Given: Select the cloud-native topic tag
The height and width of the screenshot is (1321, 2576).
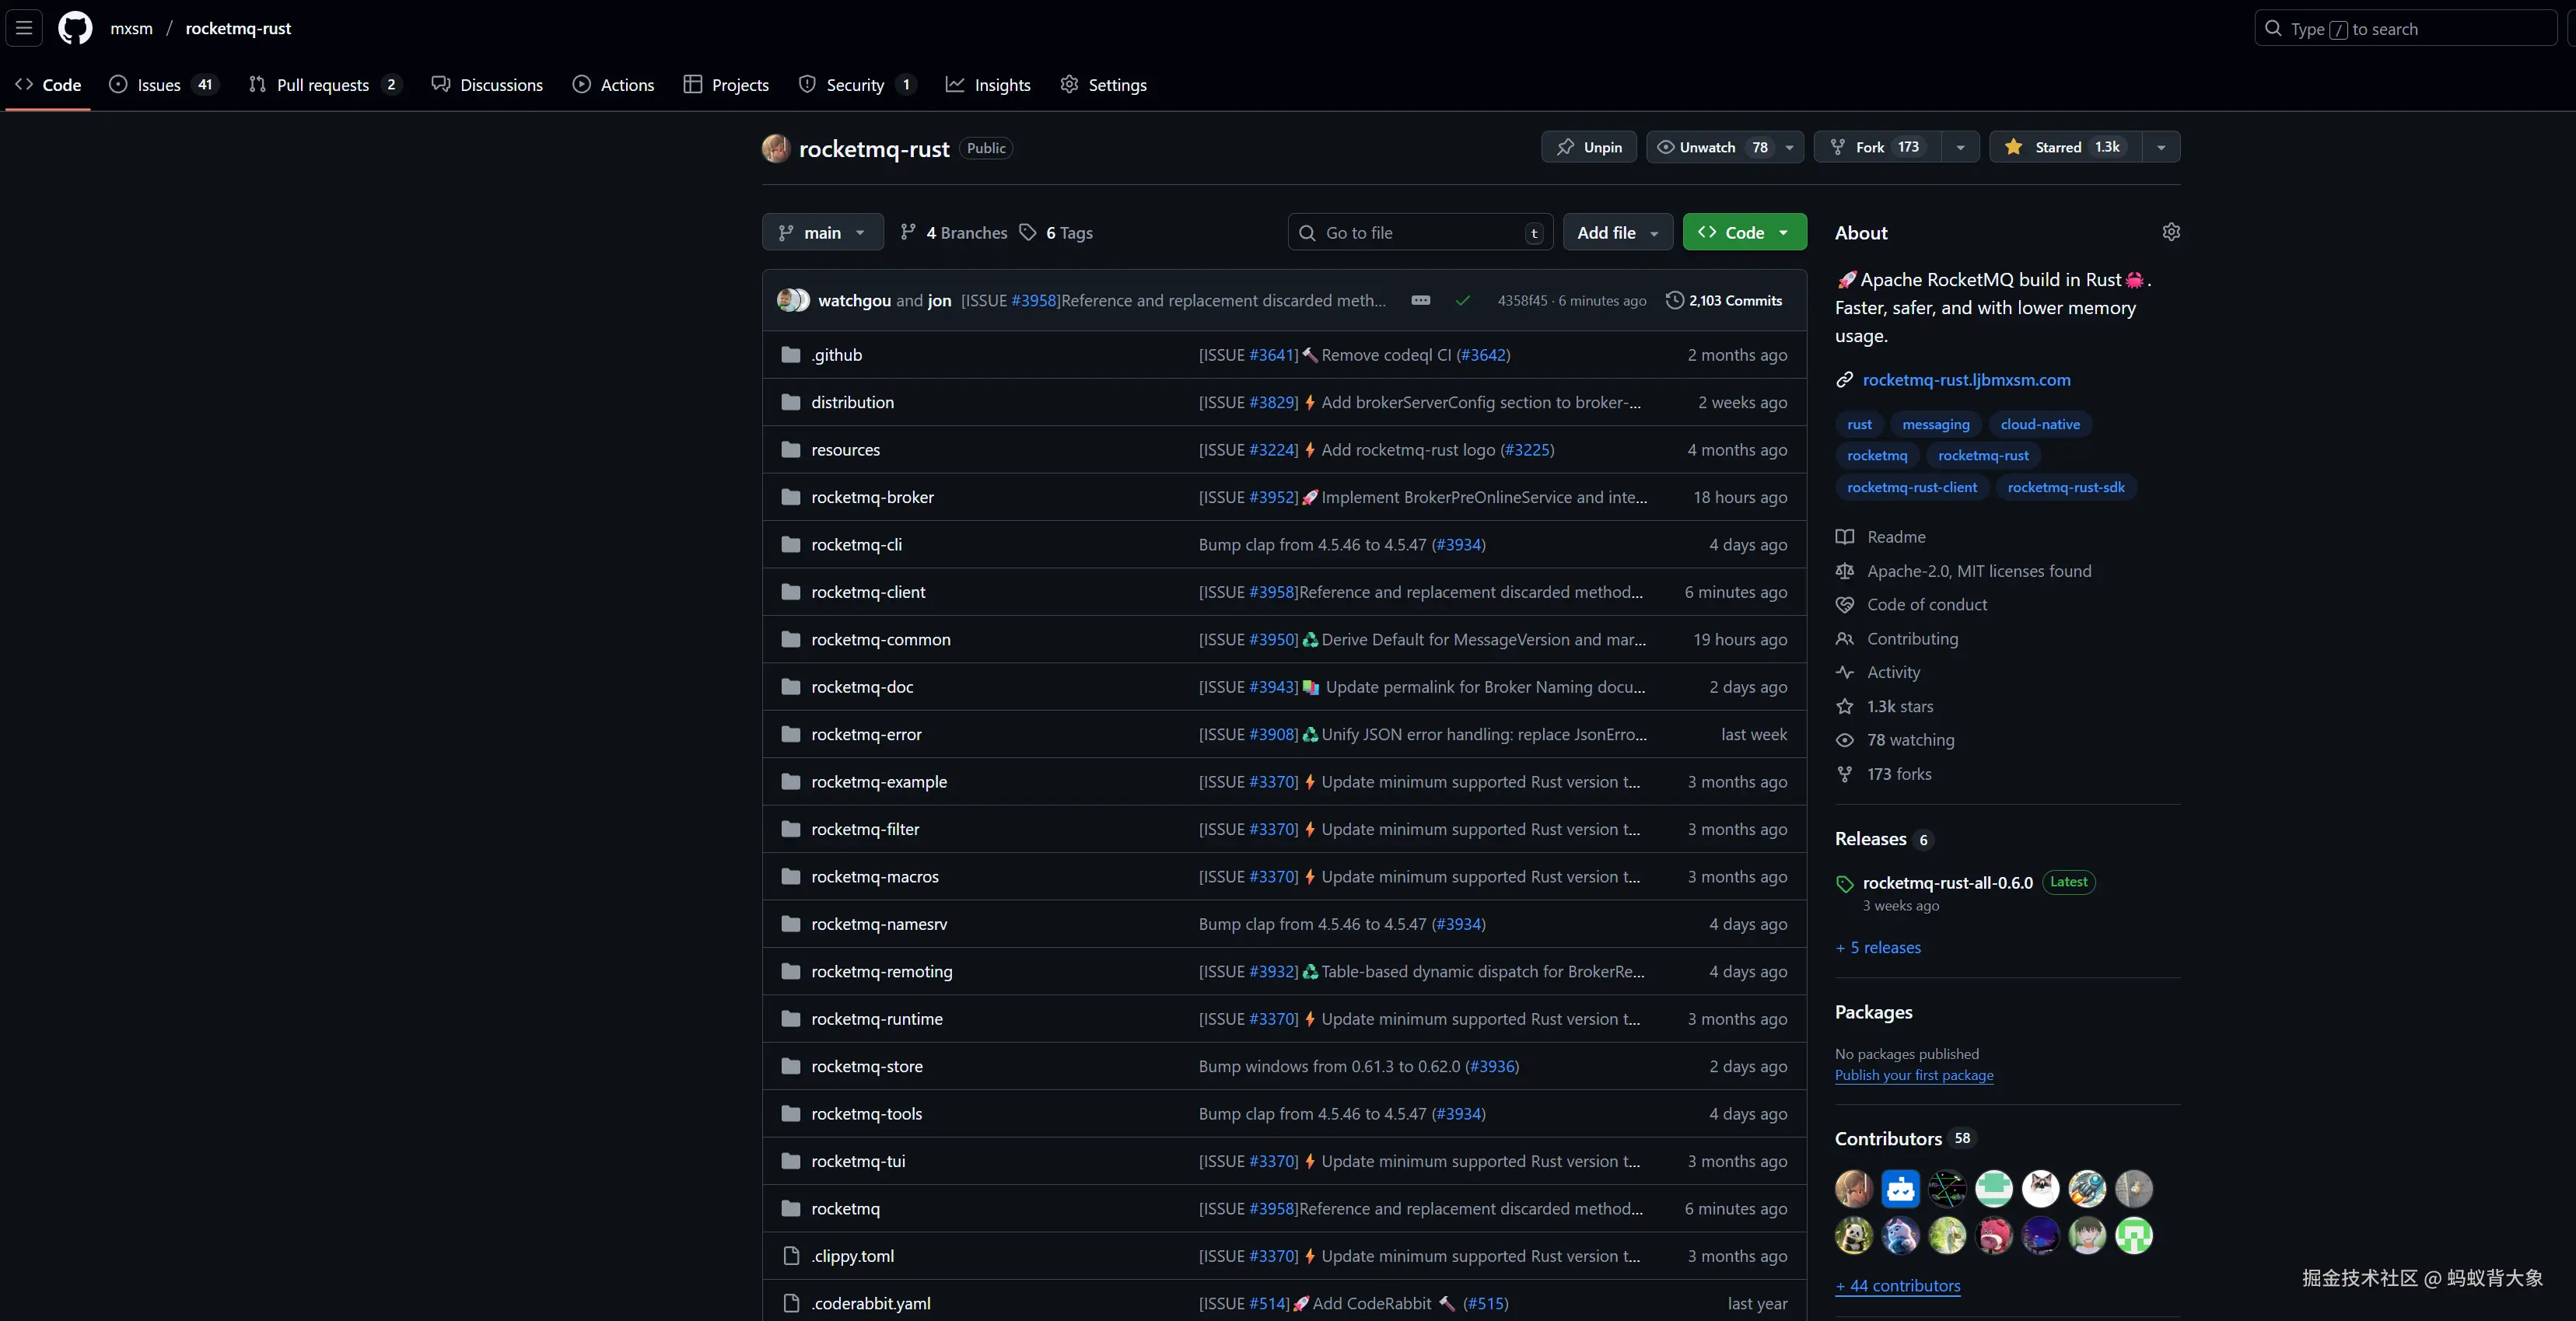Looking at the screenshot, I should (x=2039, y=424).
